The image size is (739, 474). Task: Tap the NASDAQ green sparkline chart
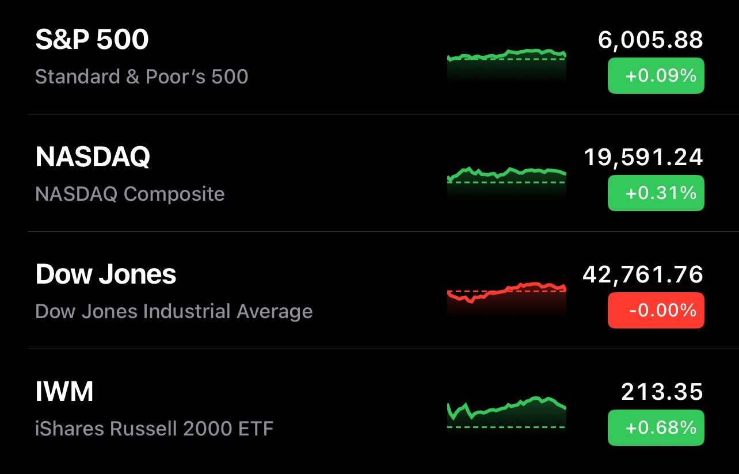tap(506, 182)
